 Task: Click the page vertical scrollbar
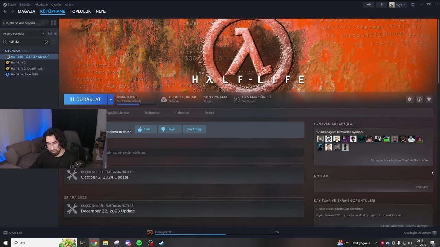point(439,51)
